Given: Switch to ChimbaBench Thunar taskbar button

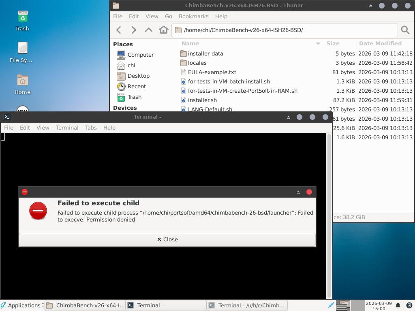Looking at the screenshot, I should coord(85,305).
